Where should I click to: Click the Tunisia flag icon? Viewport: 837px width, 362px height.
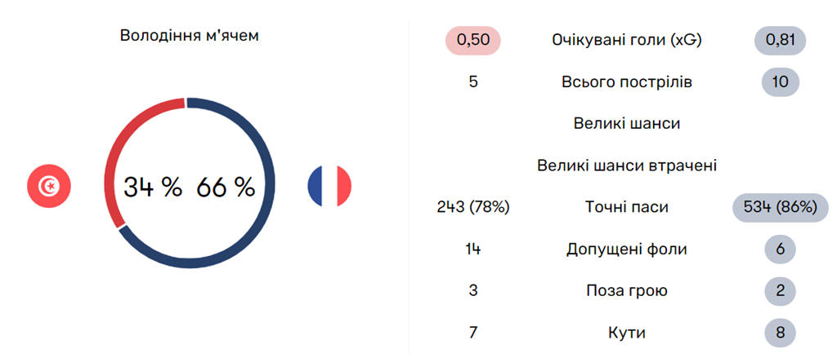click(49, 187)
